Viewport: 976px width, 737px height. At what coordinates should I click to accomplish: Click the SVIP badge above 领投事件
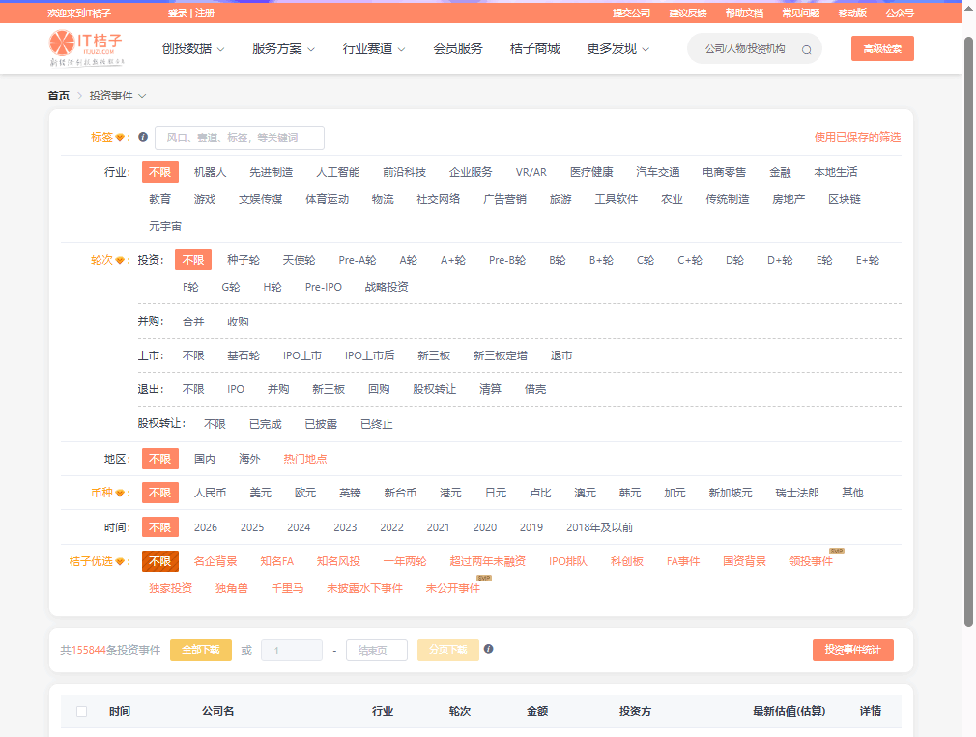tap(836, 551)
